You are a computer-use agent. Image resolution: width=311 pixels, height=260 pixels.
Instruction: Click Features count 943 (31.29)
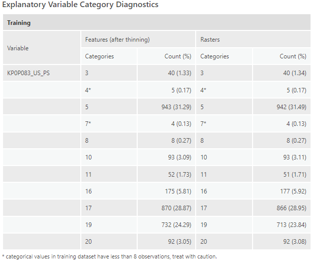point(176,107)
